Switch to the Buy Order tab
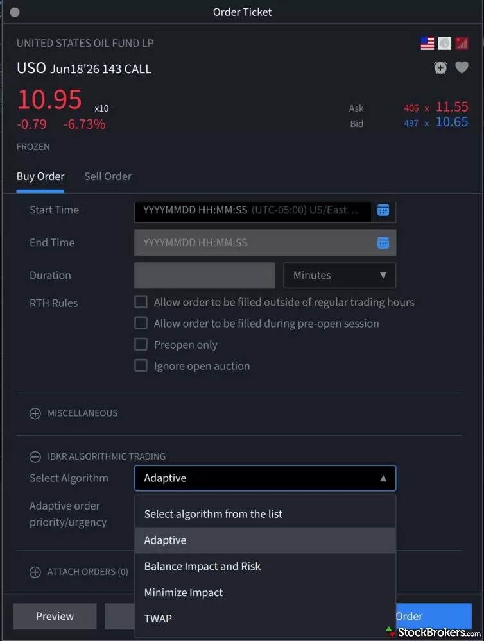Image resolution: width=484 pixels, height=641 pixels. click(x=40, y=177)
